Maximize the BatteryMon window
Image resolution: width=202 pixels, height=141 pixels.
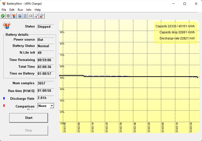click(x=185, y=4)
